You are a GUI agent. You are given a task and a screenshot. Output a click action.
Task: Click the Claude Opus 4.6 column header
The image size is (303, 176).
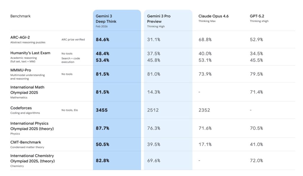[213, 16]
